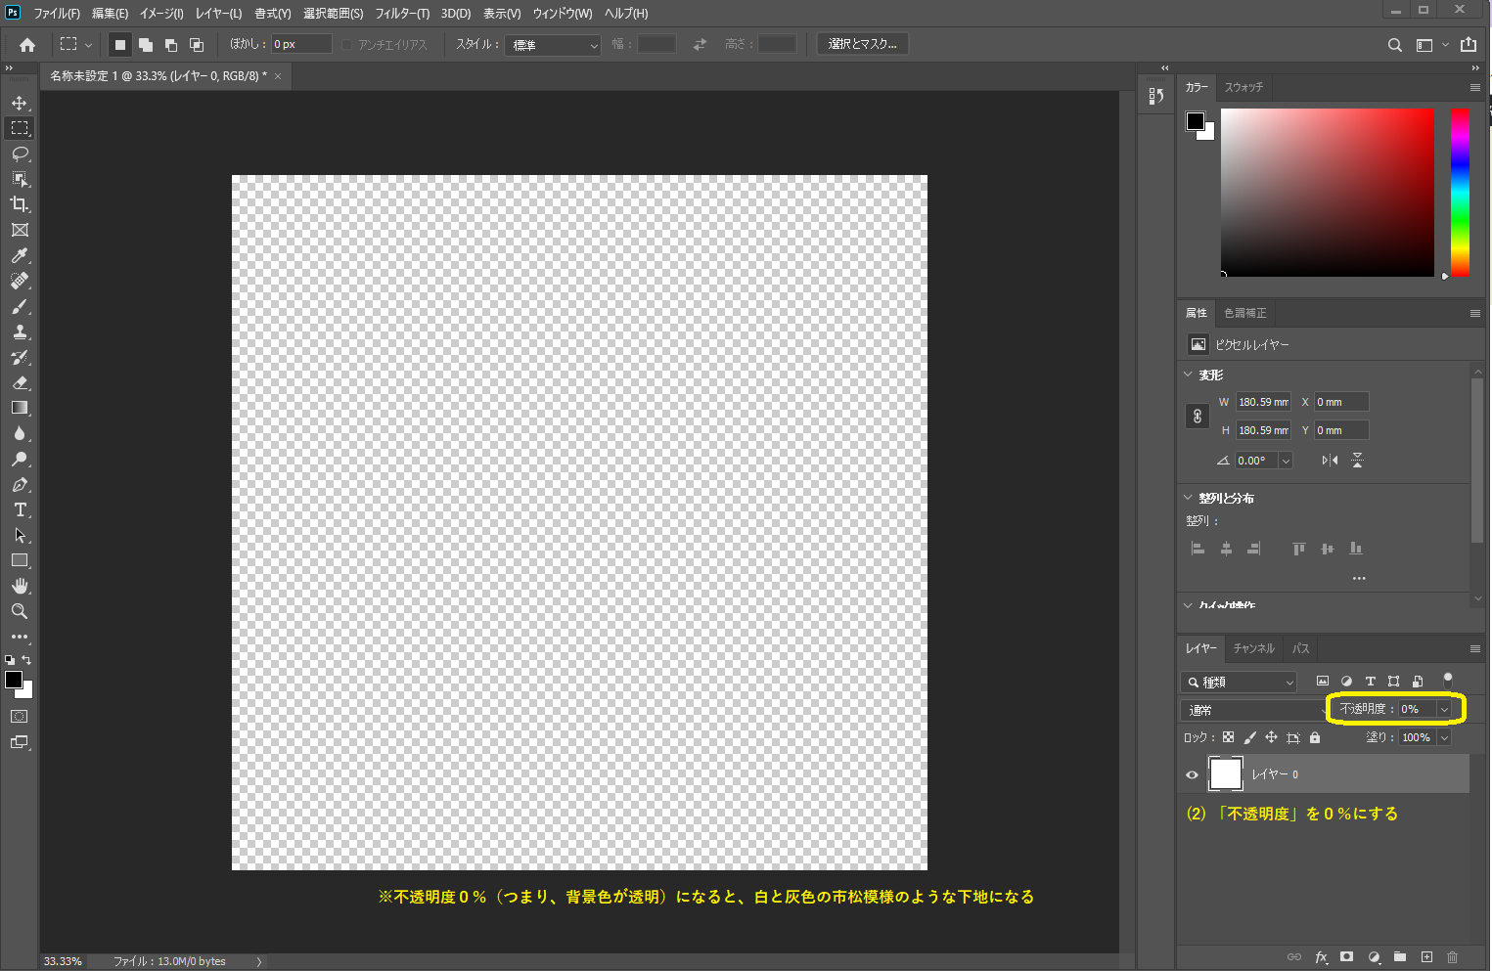1492x971 pixels.
Task: Collapse the 変形 section
Action: point(1188,375)
